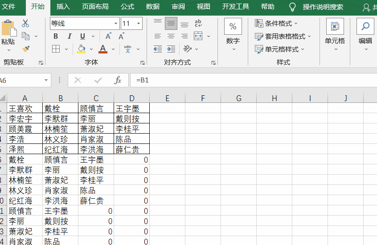Expand the font color dropdown arrow
This screenshot has width=377, height=245.
113,49
